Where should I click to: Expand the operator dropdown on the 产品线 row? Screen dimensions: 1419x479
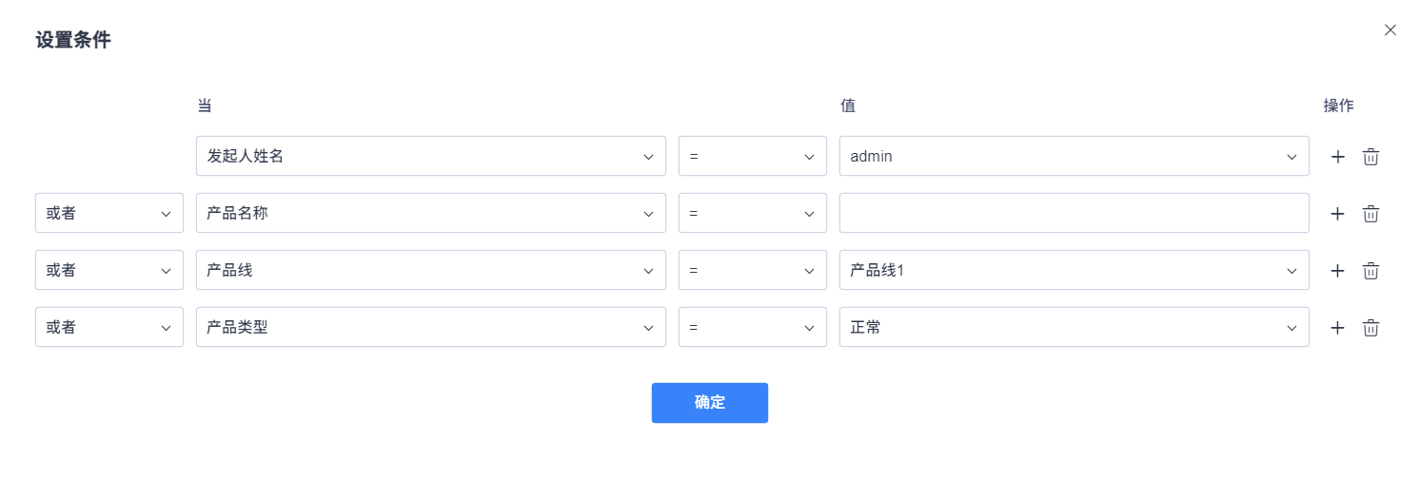[753, 270]
